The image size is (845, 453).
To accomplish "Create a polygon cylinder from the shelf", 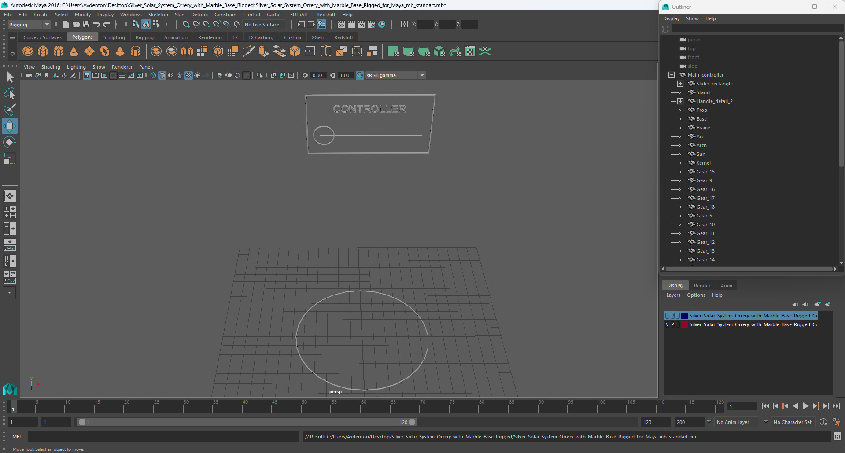I will (x=59, y=52).
